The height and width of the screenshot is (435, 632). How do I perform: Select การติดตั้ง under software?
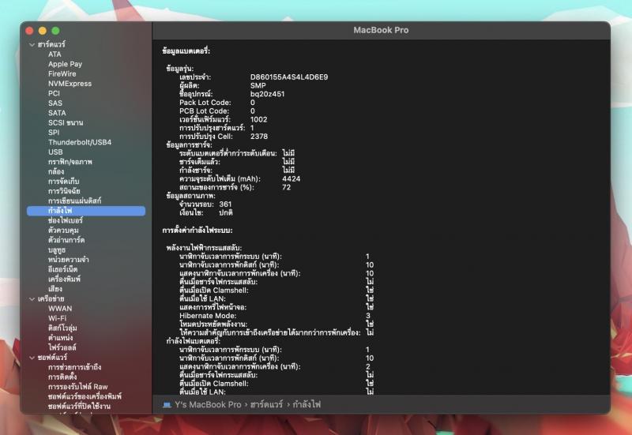coord(62,377)
